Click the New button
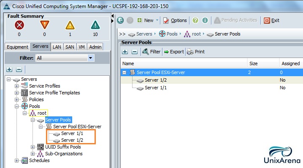This screenshot has height=168, width=303. (x=145, y=20)
